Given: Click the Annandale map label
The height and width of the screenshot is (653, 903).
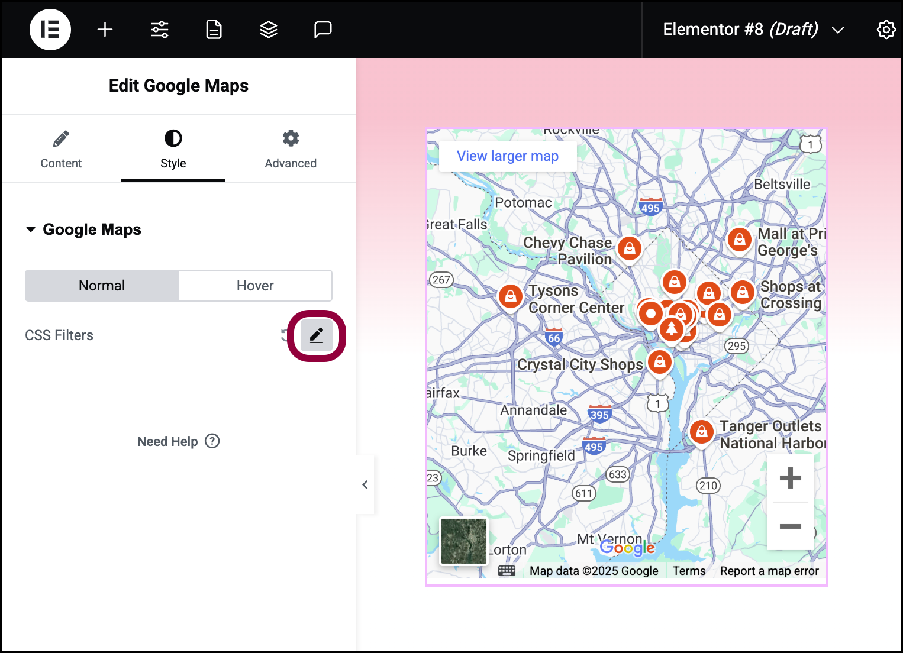Looking at the screenshot, I should point(534,410).
